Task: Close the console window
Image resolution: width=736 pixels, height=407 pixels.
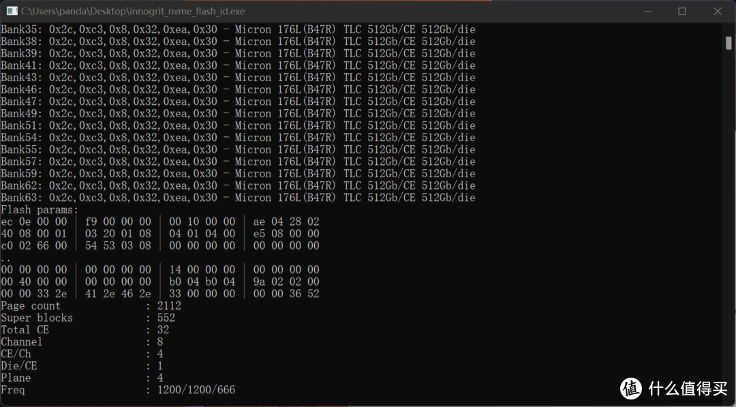Action: click(717, 11)
